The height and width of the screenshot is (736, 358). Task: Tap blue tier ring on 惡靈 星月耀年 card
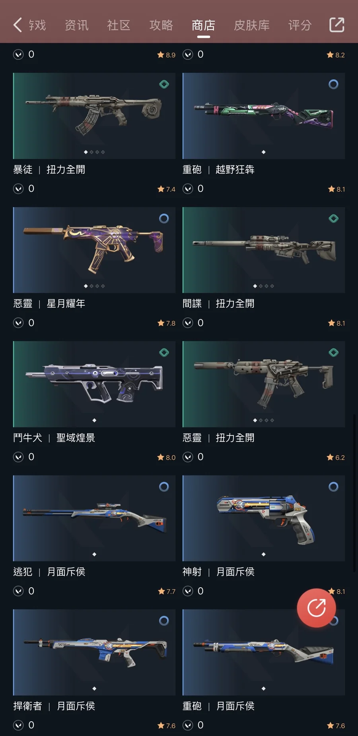pos(164,218)
